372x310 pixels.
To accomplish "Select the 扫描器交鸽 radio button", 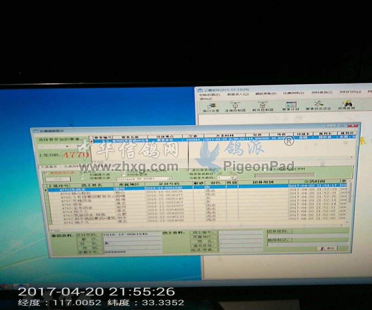I will pos(82,174).
